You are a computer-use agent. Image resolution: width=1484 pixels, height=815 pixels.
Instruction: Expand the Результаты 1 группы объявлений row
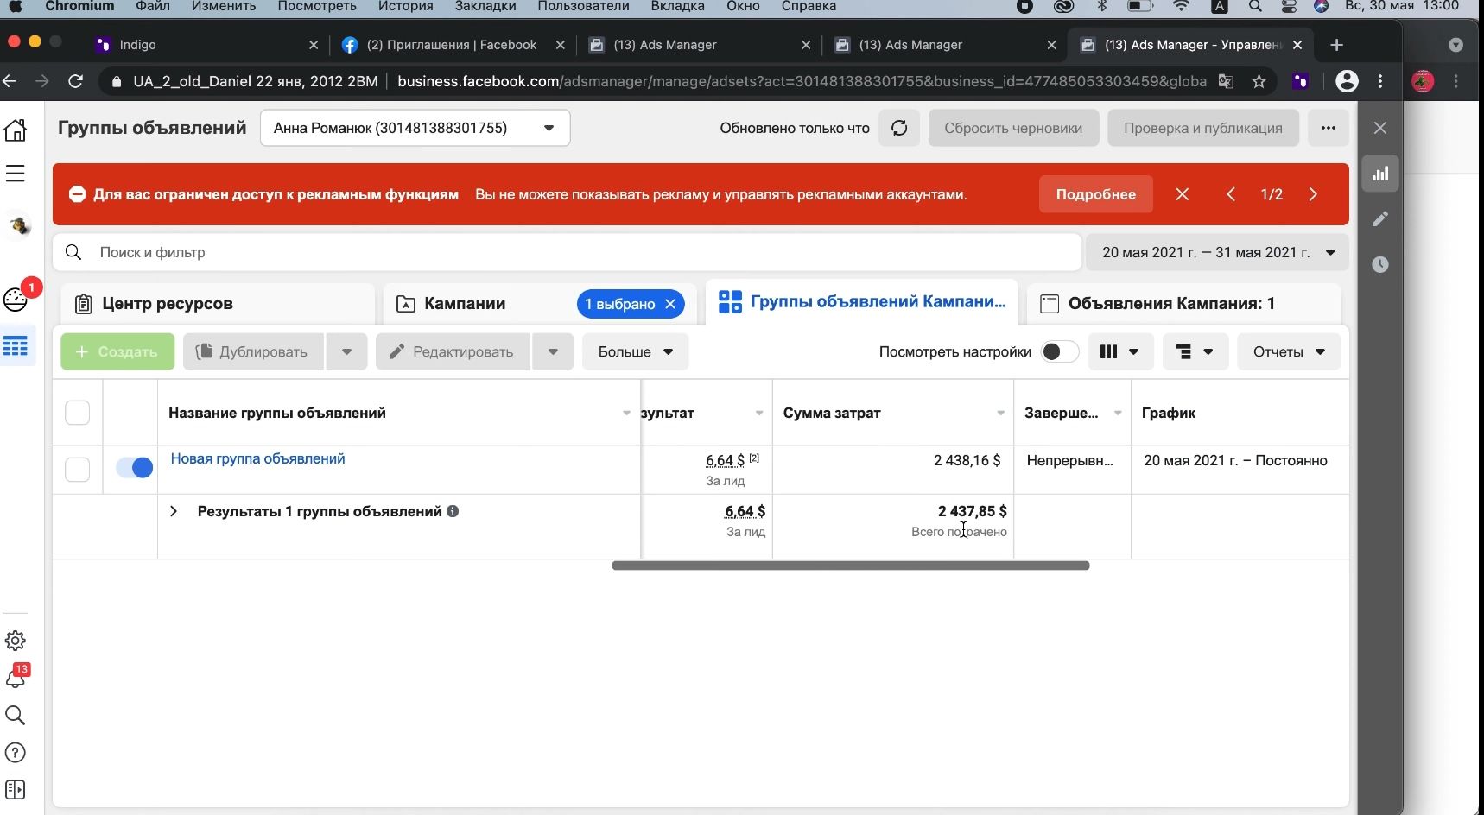pyautogui.click(x=174, y=511)
